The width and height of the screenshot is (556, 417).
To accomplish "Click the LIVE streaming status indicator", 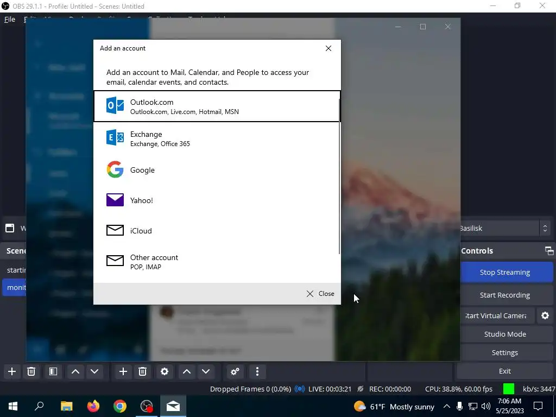I will click(x=323, y=389).
